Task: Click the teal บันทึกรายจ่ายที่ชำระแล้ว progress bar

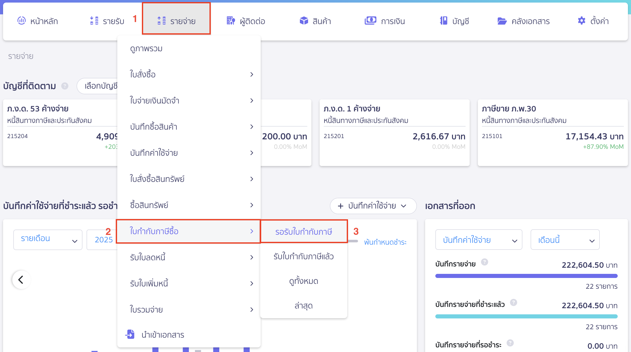Action: click(527, 316)
